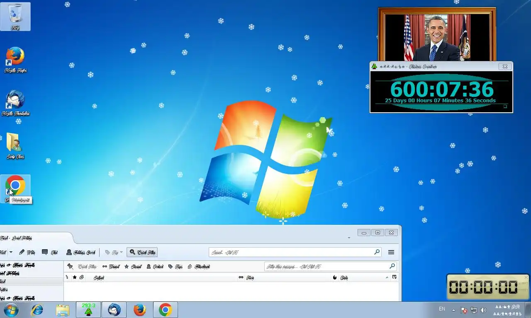Screen dimensions: 531x318
Task: Open the list all tabs dropdown arrow
Action: click(x=349, y=238)
